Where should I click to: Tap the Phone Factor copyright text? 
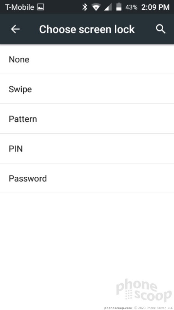pos(154,308)
